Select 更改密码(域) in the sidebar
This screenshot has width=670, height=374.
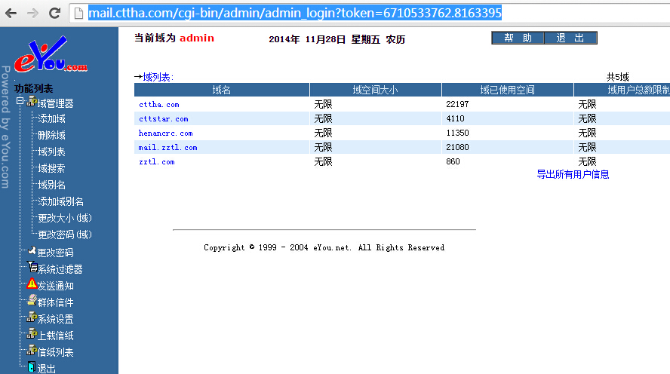pos(65,235)
